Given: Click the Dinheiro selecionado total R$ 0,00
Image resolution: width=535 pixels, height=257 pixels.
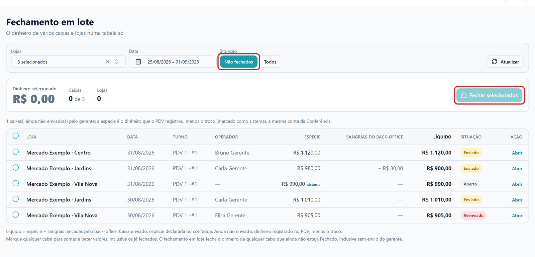Looking at the screenshot, I should (34, 99).
